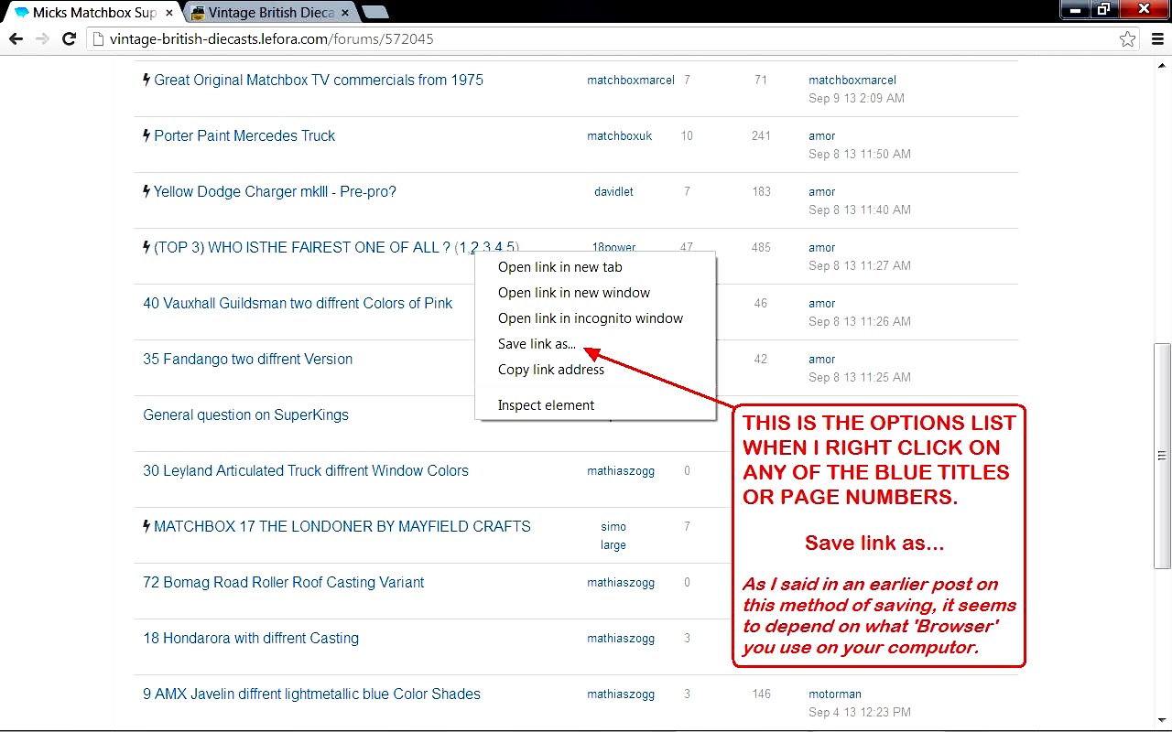View matchboxmarcel author profile in TV commercials row
Screen dimensions: 1172x732
tap(631, 81)
